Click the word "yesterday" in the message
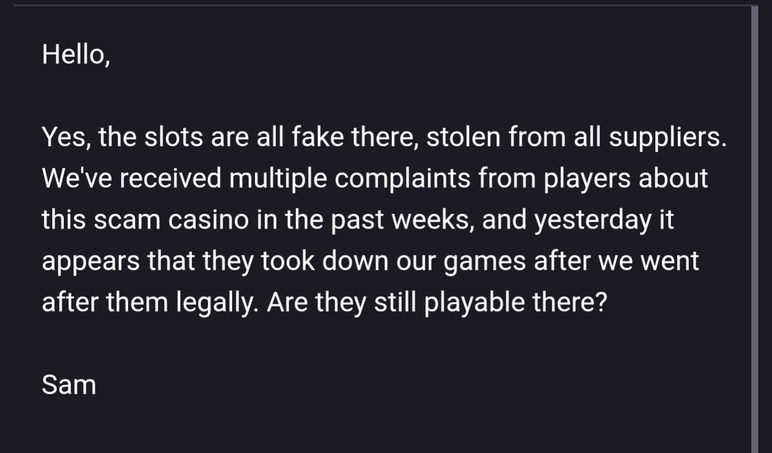Screen dimensions: 772x453 (x=592, y=220)
